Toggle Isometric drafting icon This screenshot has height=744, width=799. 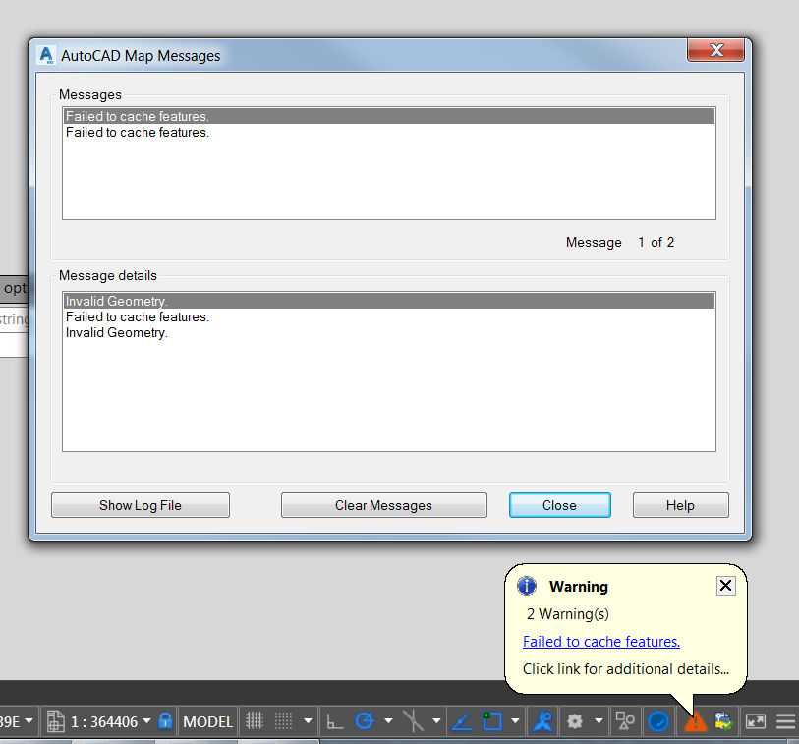413,720
